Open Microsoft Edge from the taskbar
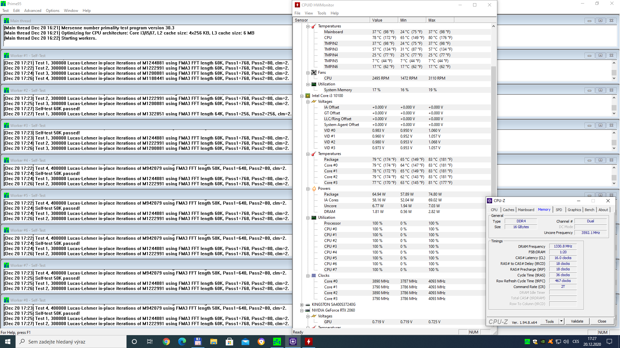Image resolution: width=620 pixels, height=348 pixels. pyautogui.click(x=182, y=342)
